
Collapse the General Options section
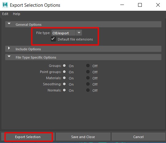point(9,24)
